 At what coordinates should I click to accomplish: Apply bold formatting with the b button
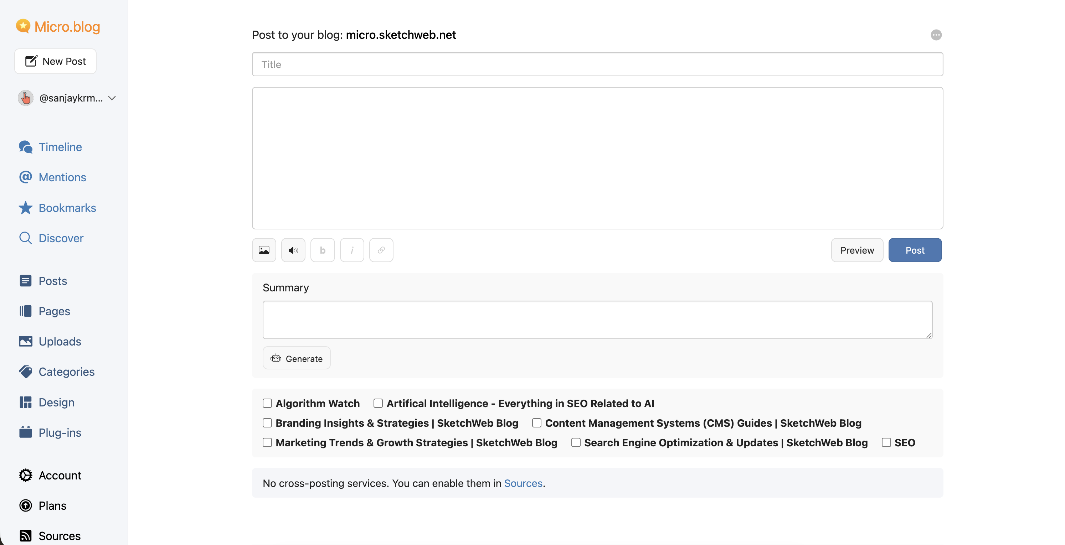[323, 250]
